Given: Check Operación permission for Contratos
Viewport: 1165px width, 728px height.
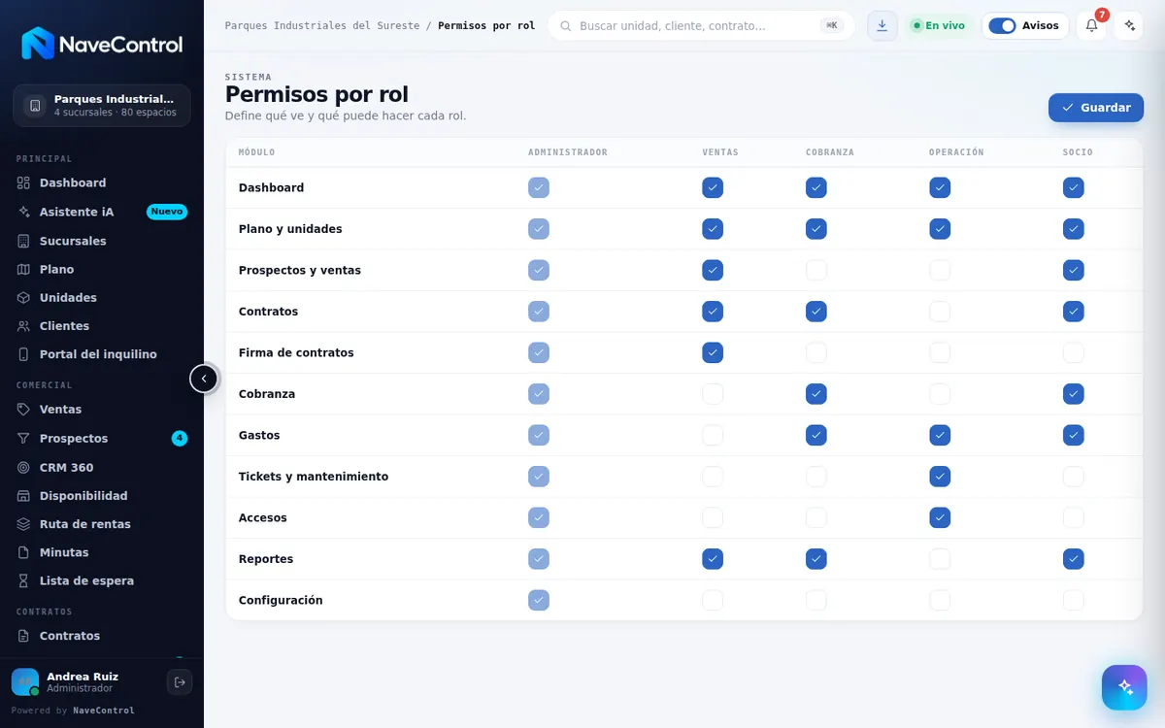Looking at the screenshot, I should (x=940, y=312).
